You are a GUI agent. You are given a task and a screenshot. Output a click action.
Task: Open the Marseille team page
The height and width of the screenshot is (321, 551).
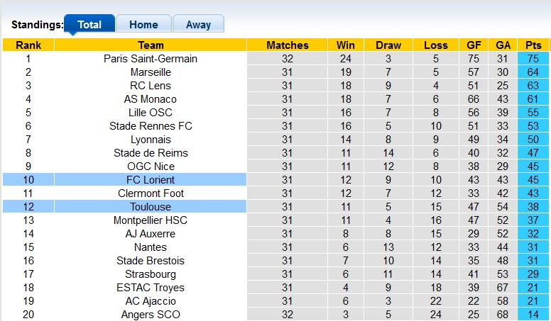(151, 72)
